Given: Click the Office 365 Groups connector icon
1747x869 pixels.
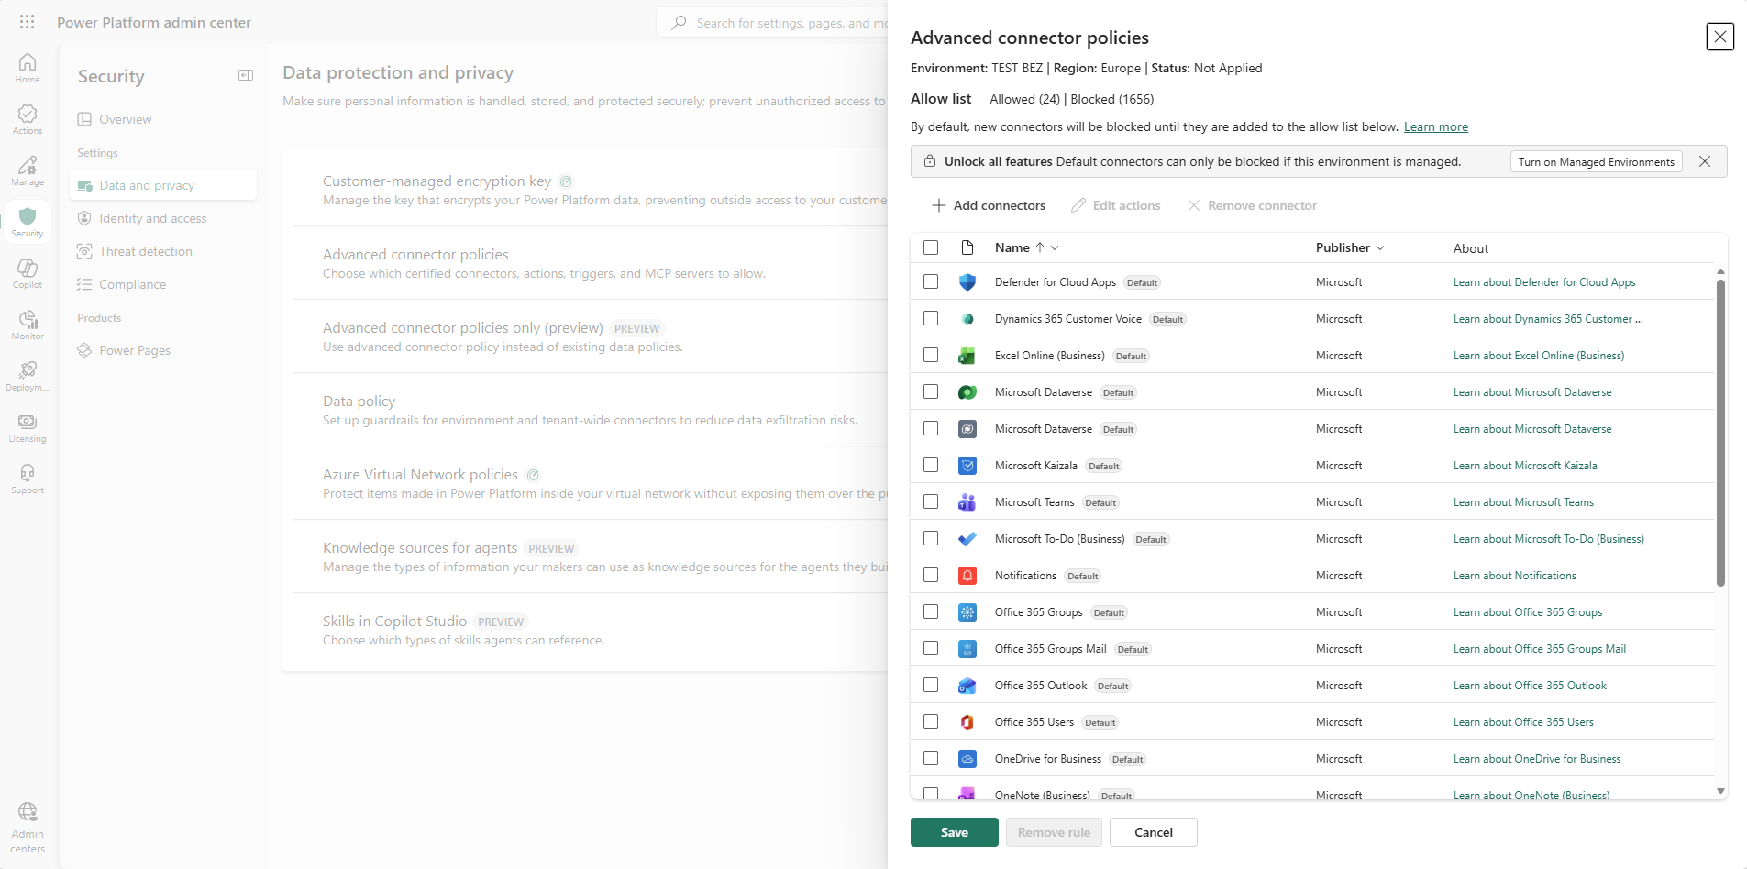Looking at the screenshot, I should coord(967,612).
